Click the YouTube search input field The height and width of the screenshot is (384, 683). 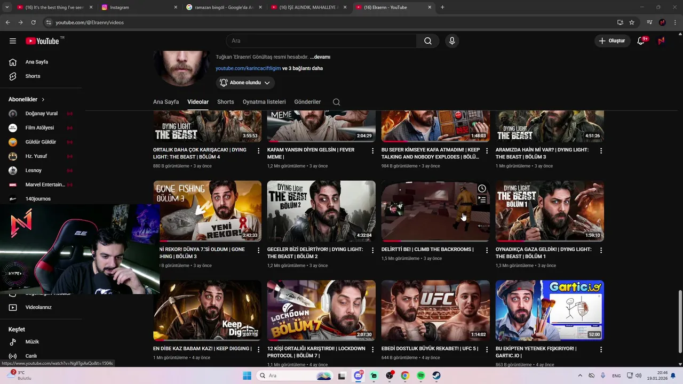coord(321,41)
